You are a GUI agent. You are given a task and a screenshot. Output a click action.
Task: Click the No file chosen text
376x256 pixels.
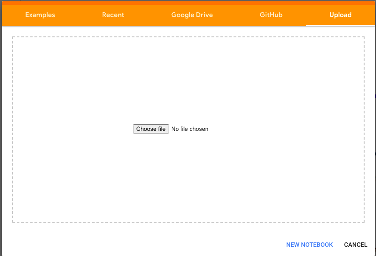pyautogui.click(x=190, y=129)
